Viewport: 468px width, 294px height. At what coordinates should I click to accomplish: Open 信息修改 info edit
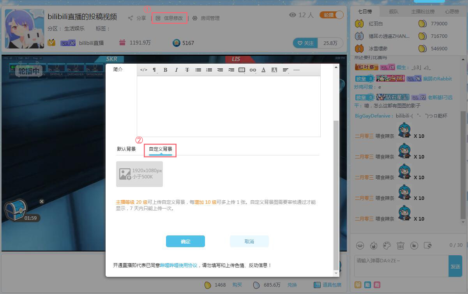[169, 18]
